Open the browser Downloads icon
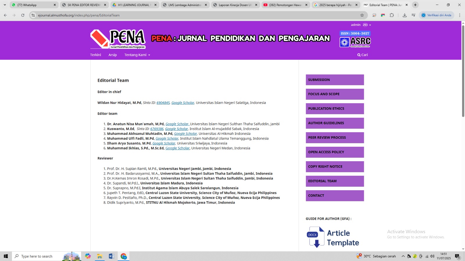Image resolution: width=465 pixels, height=261 pixels. click(x=405, y=15)
